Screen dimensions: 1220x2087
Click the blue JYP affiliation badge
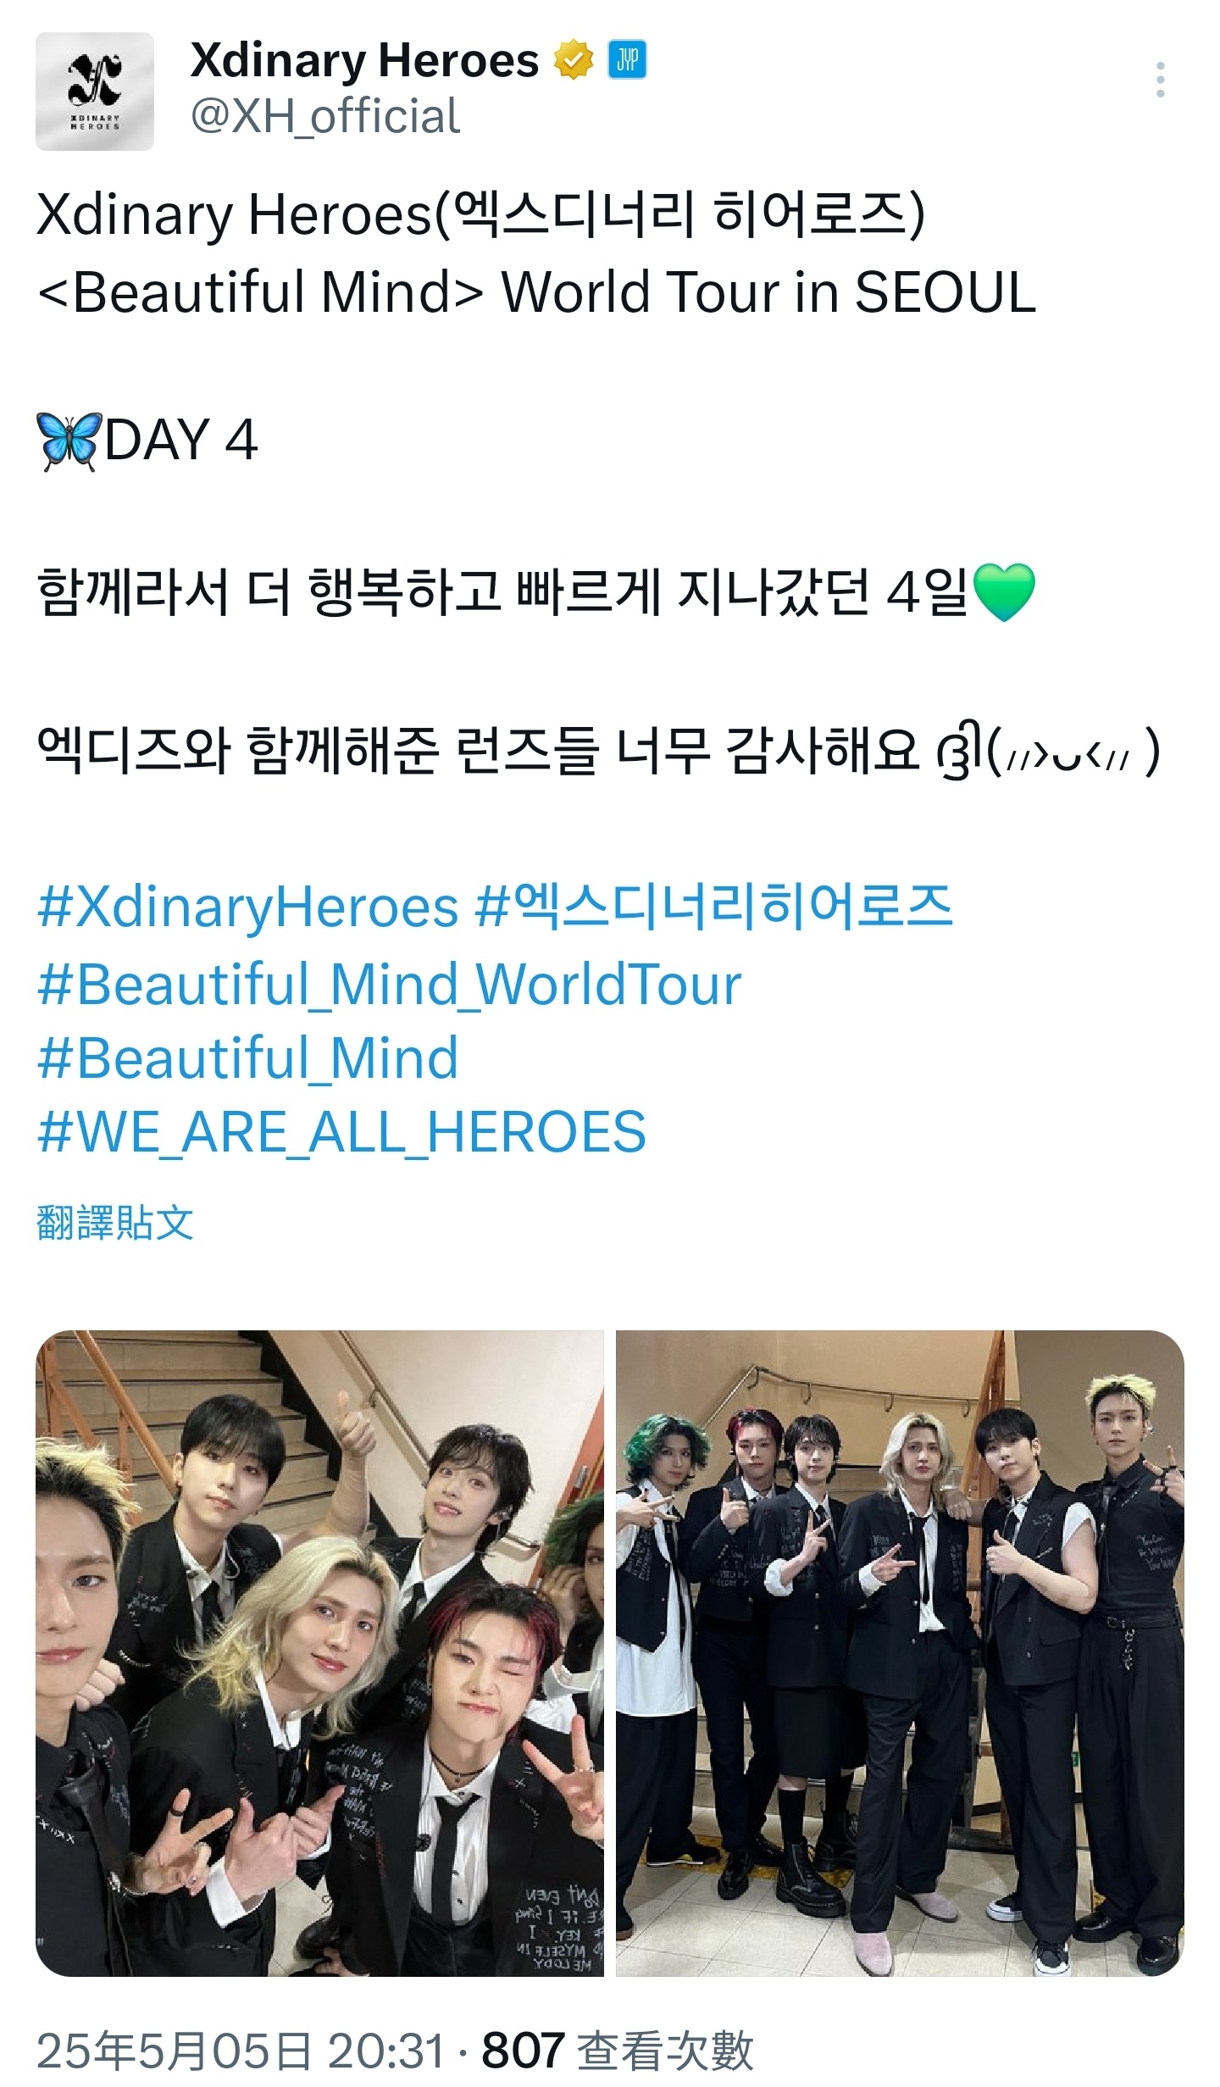pos(627,60)
